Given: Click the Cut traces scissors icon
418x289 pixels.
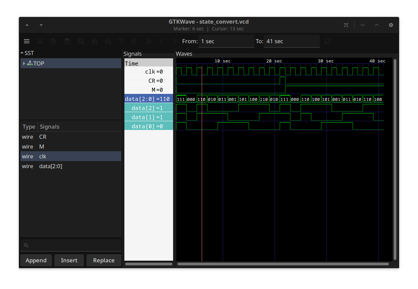Looking at the screenshot, I should (x=40, y=41).
